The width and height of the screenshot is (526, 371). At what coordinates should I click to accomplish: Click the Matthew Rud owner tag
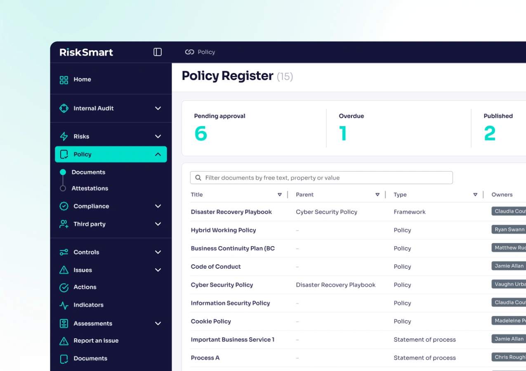[509, 248]
